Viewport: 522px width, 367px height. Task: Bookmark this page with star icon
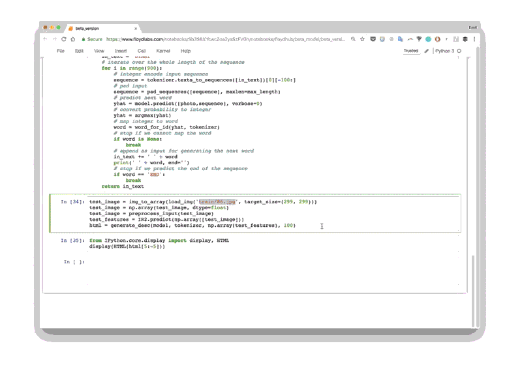[361, 39]
